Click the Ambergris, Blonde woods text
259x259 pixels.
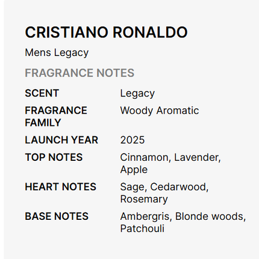pos(183,217)
